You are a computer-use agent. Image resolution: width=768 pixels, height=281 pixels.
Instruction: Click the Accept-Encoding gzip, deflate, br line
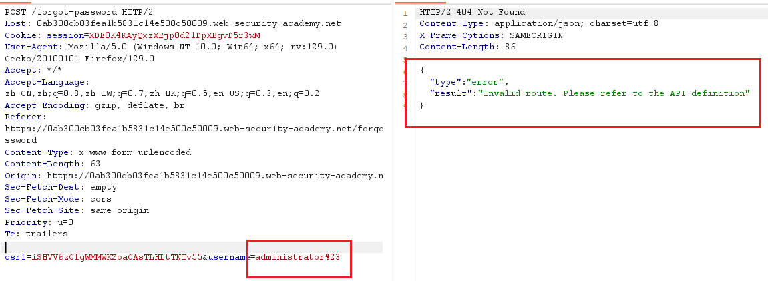[95, 105]
